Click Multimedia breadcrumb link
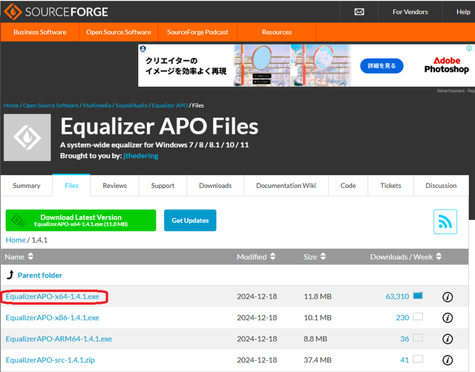 coord(97,105)
